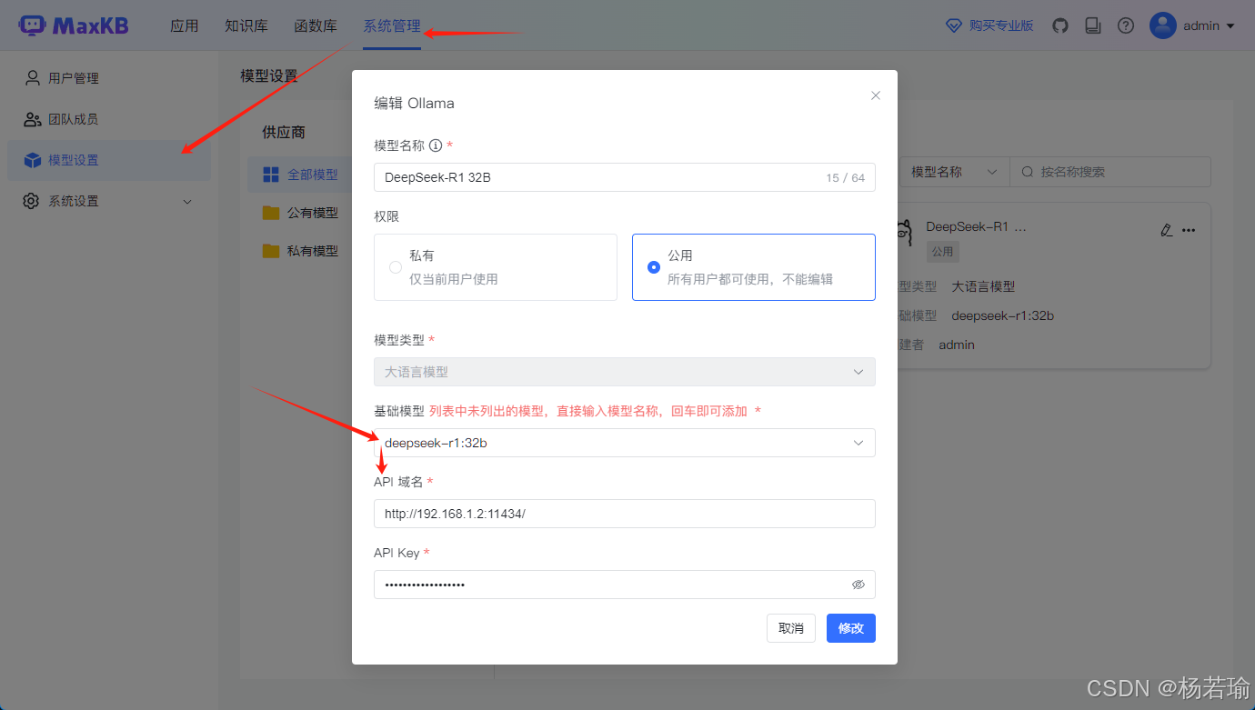1255x710 pixels.
Task: Open more options on DeepSeek-R1 card
Action: coord(1189,230)
